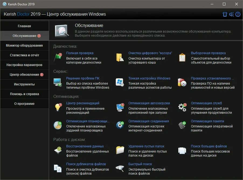Open Проверка установленного ПО link
The width and height of the screenshot is (243, 180).
212,78
